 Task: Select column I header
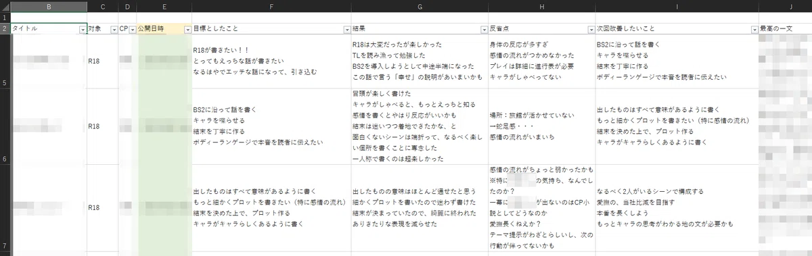677,6
